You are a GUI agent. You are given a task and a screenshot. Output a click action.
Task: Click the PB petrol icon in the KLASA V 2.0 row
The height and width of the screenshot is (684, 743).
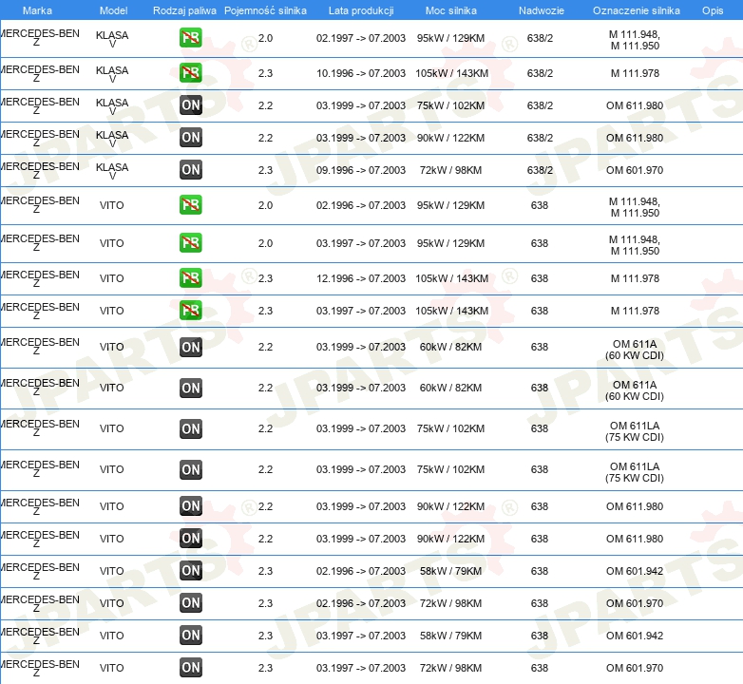tap(190, 38)
